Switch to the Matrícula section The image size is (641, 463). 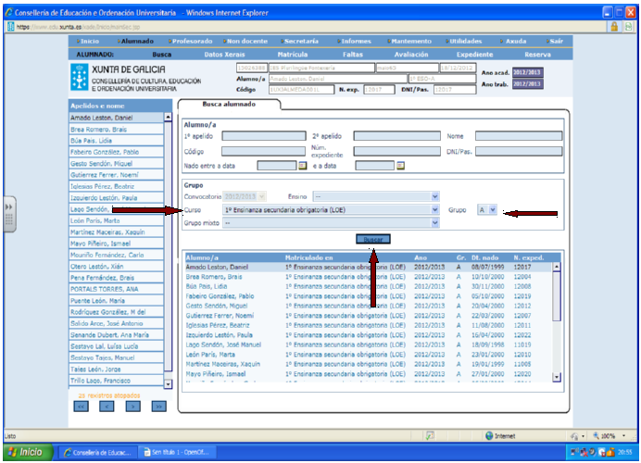pyautogui.click(x=293, y=55)
